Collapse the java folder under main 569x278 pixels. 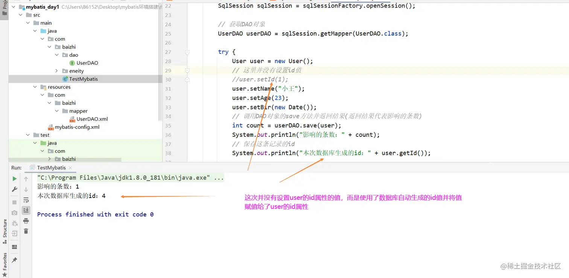(x=35, y=31)
